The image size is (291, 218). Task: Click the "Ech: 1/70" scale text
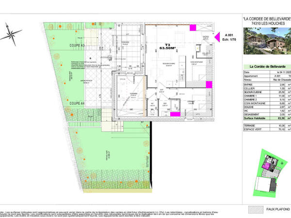229,40
